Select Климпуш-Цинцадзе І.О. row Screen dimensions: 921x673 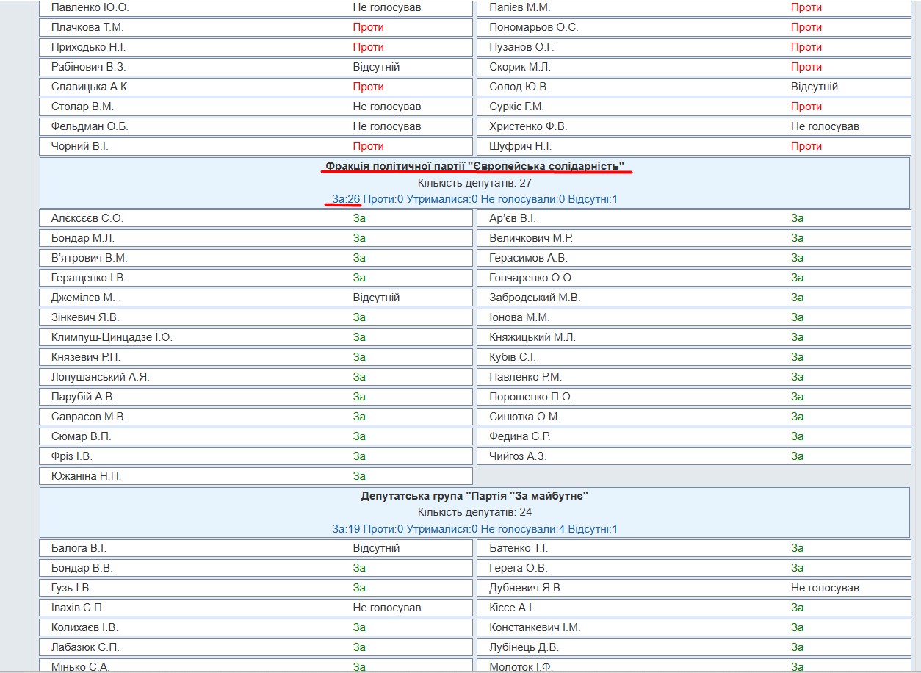[x=256, y=337]
